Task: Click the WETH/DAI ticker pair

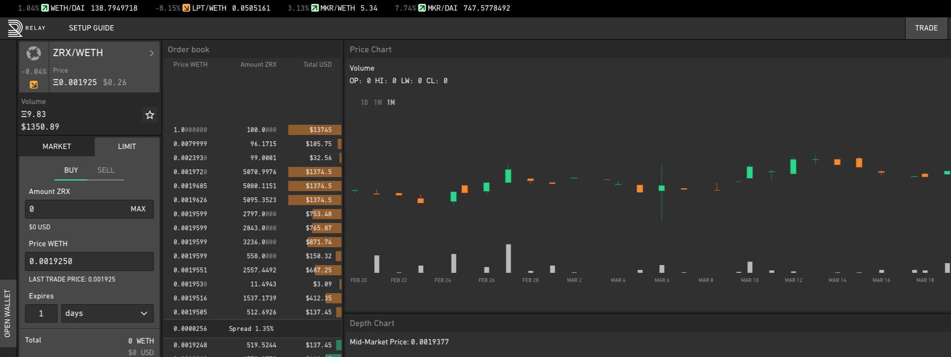Action: [67, 8]
